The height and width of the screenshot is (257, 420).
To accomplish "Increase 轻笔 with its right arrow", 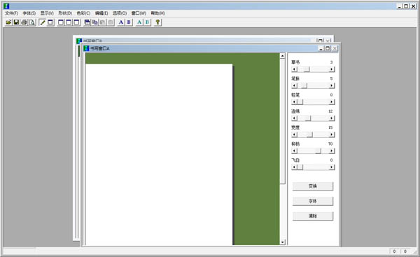I will [332, 102].
